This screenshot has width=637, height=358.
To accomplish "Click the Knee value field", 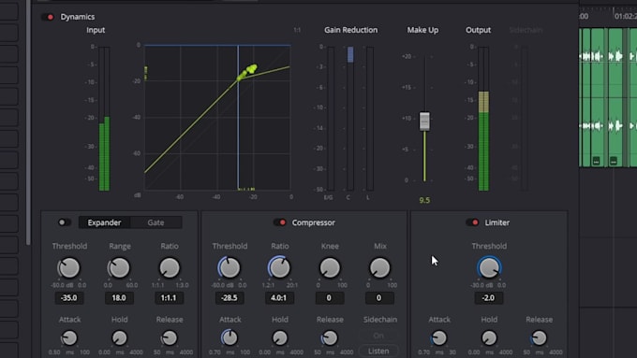I will click(330, 298).
